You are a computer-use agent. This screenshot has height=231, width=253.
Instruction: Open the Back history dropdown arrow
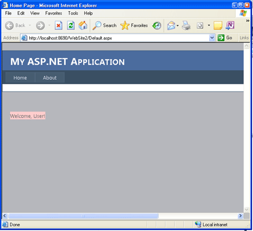[30, 25]
